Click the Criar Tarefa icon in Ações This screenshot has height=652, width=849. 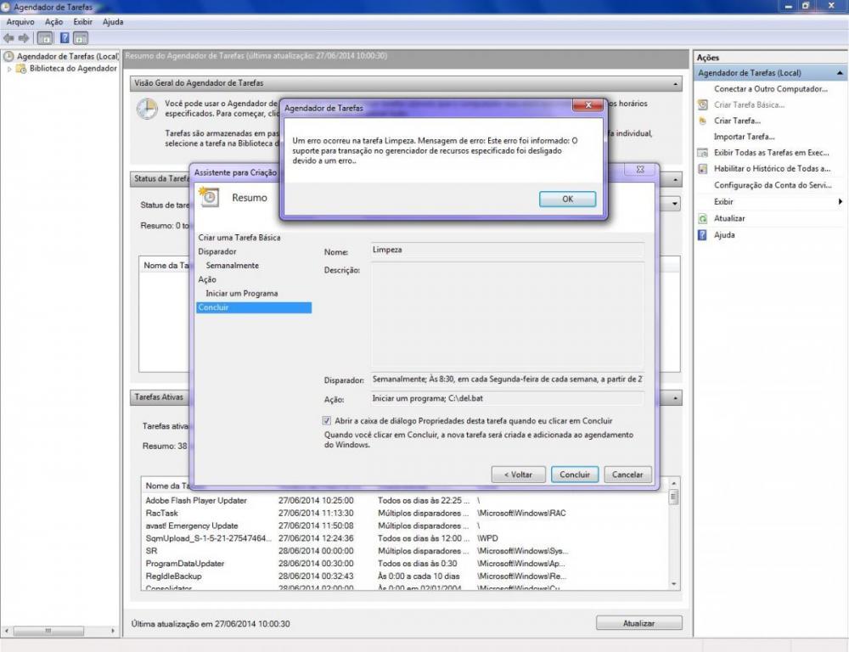[702, 121]
